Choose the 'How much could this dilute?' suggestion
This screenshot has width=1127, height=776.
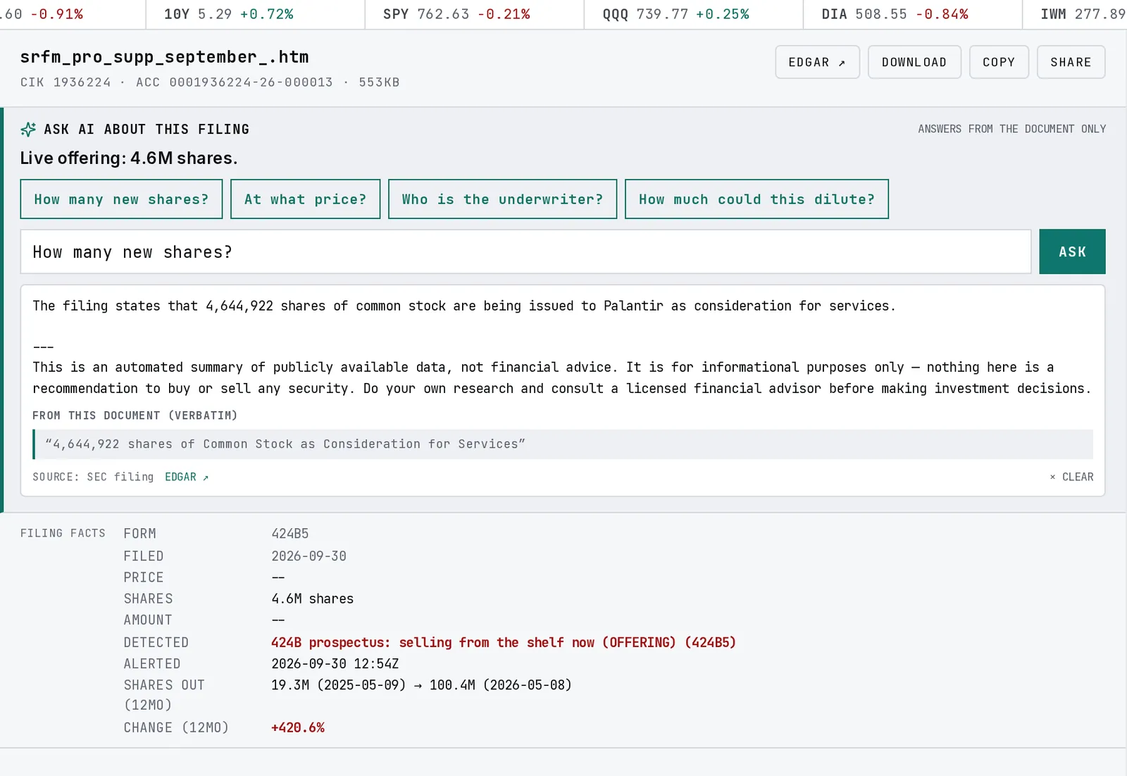click(756, 199)
